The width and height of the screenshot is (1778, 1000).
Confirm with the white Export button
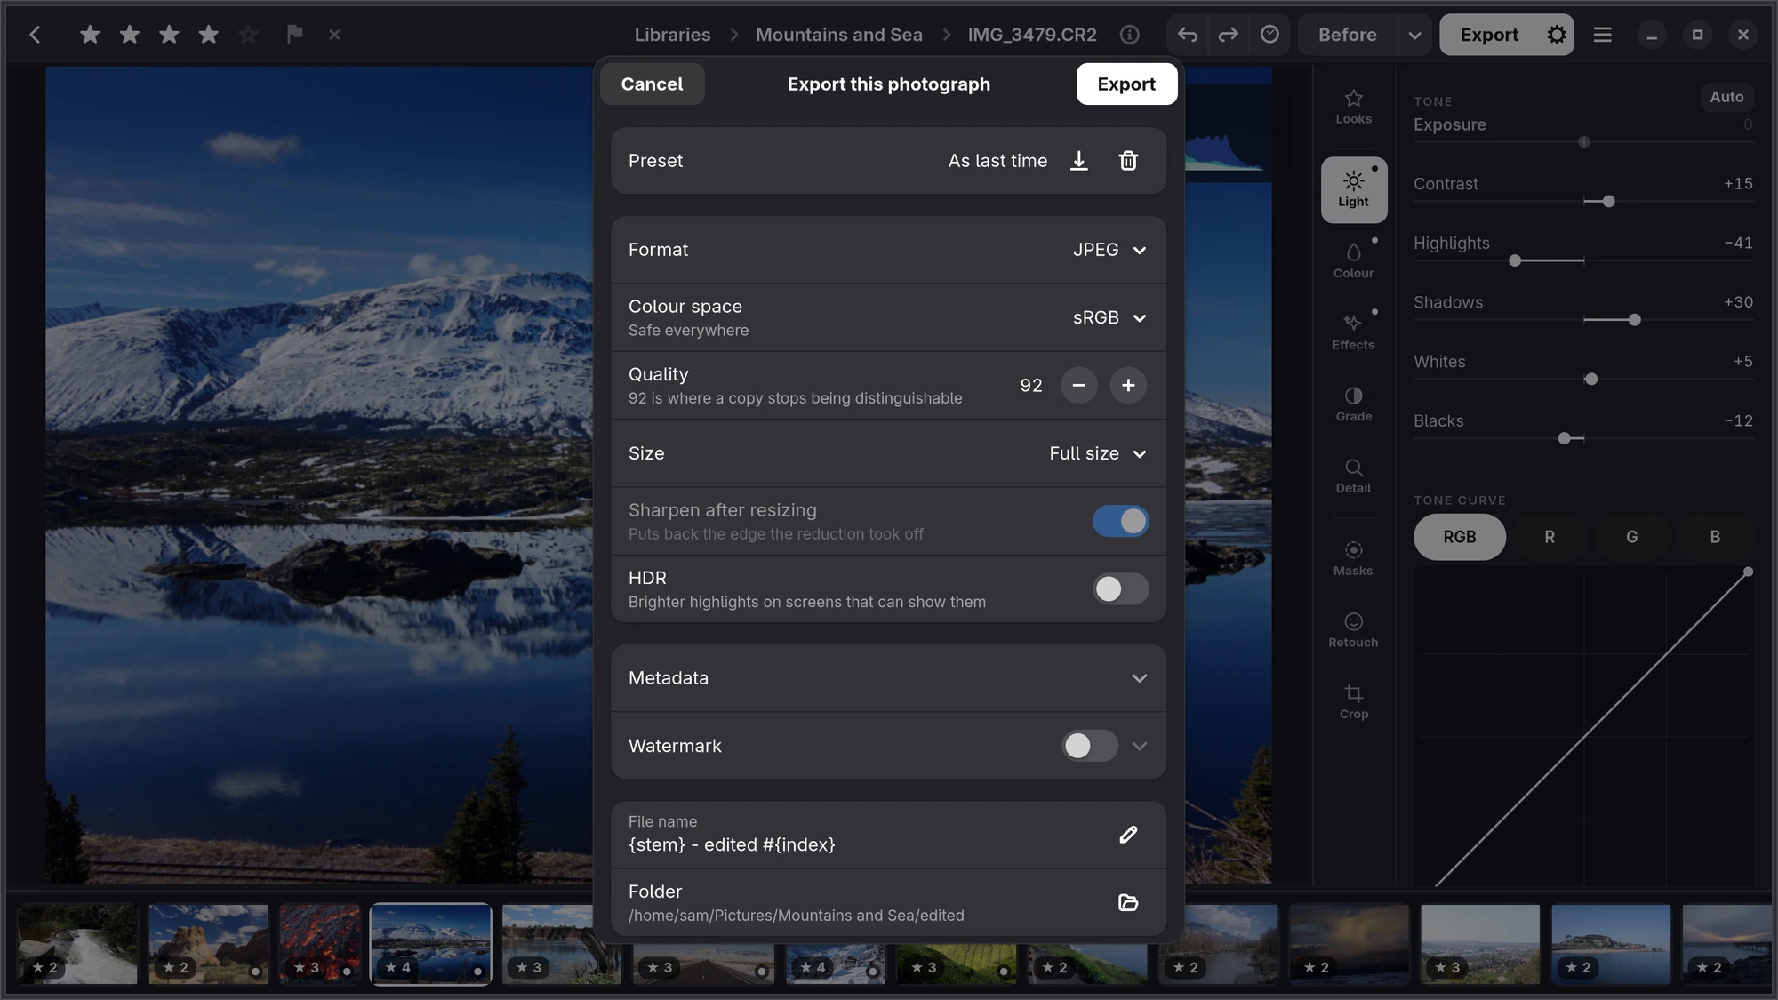pyautogui.click(x=1126, y=84)
